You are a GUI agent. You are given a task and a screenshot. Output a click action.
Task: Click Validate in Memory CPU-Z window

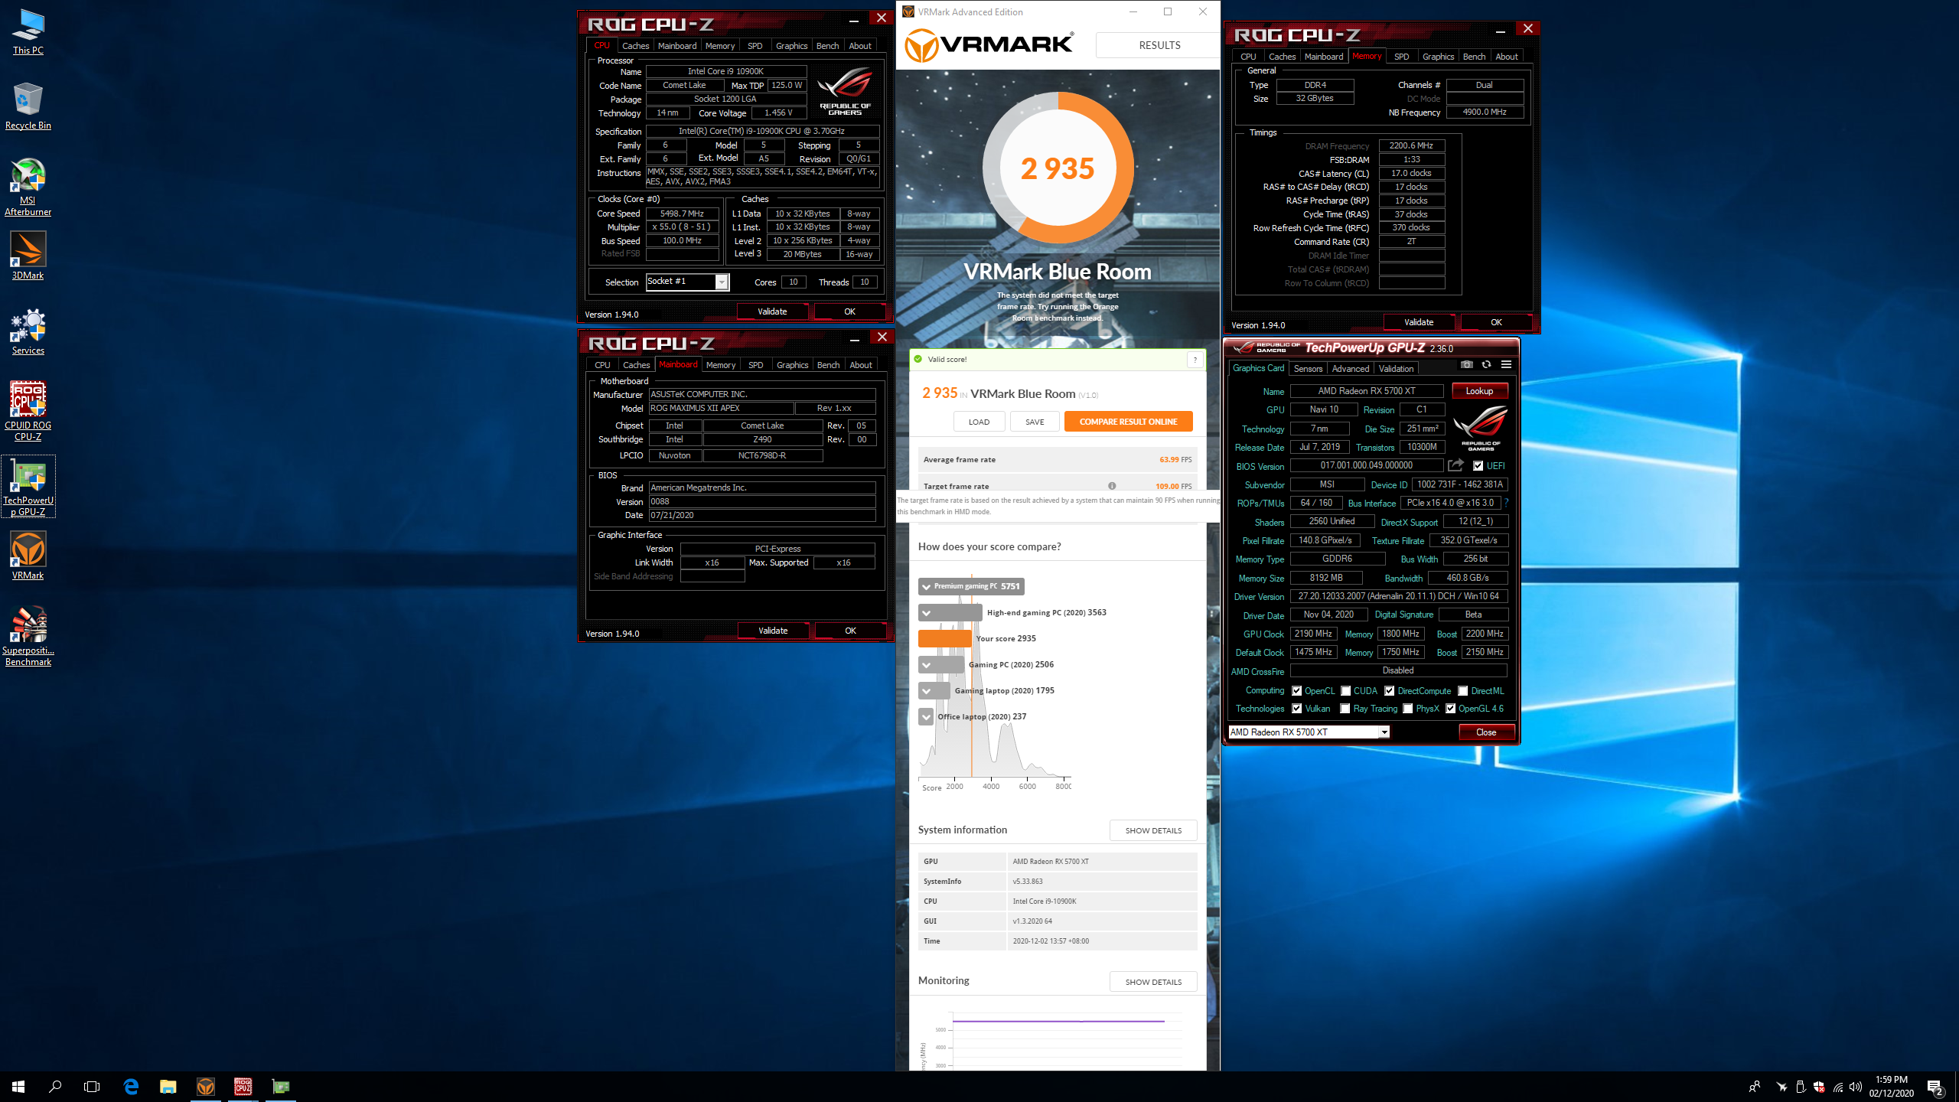pos(1418,322)
